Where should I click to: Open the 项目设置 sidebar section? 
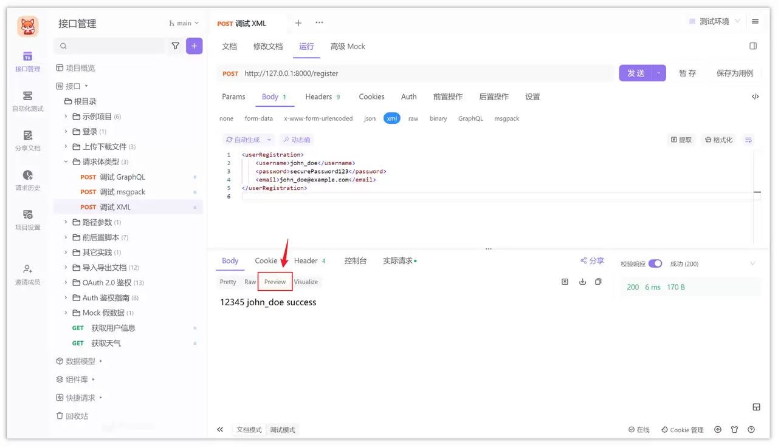pyautogui.click(x=27, y=220)
